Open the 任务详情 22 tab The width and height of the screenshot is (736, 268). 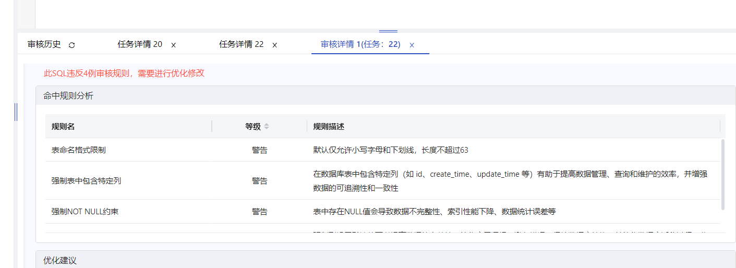241,44
